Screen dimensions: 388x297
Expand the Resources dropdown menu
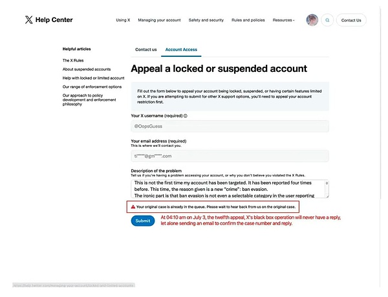pyautogui.click(x=283, y=20)
